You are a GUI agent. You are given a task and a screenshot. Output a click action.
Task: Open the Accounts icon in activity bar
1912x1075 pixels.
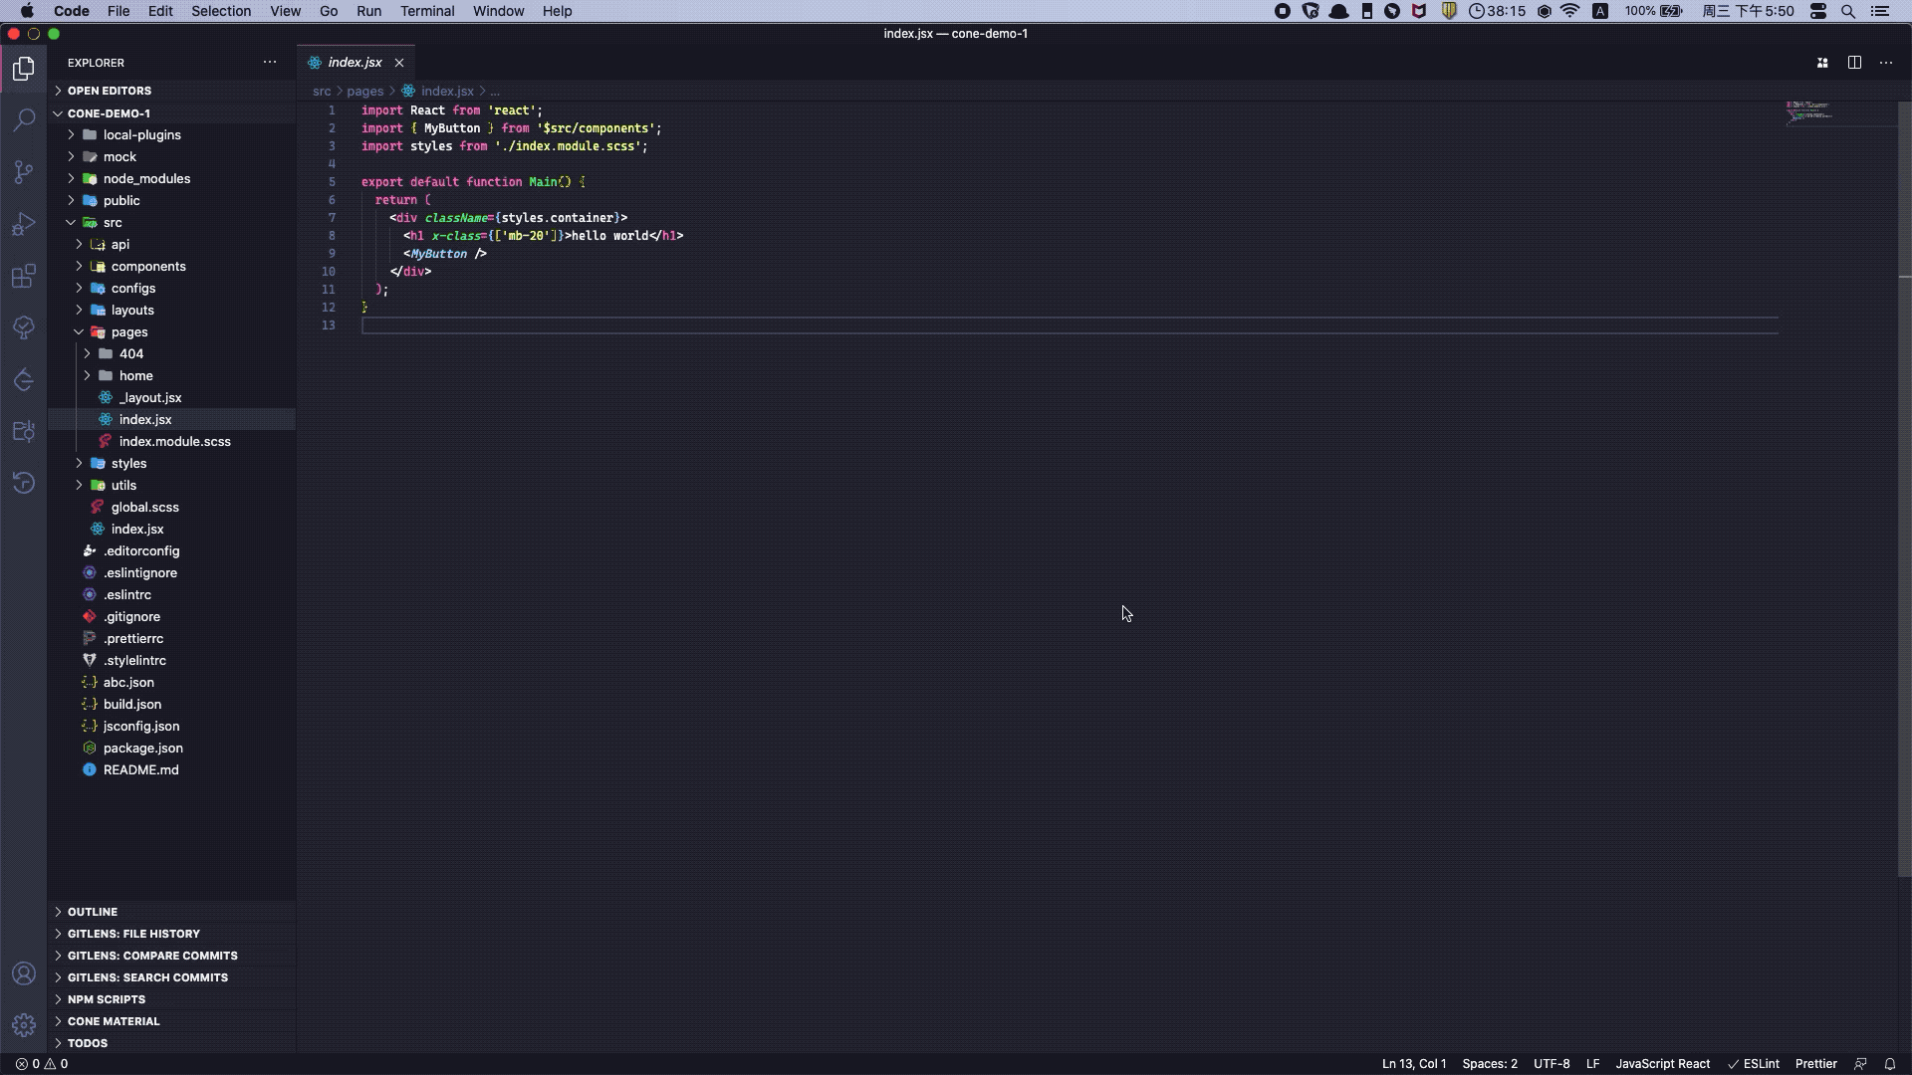coord(24,973)
